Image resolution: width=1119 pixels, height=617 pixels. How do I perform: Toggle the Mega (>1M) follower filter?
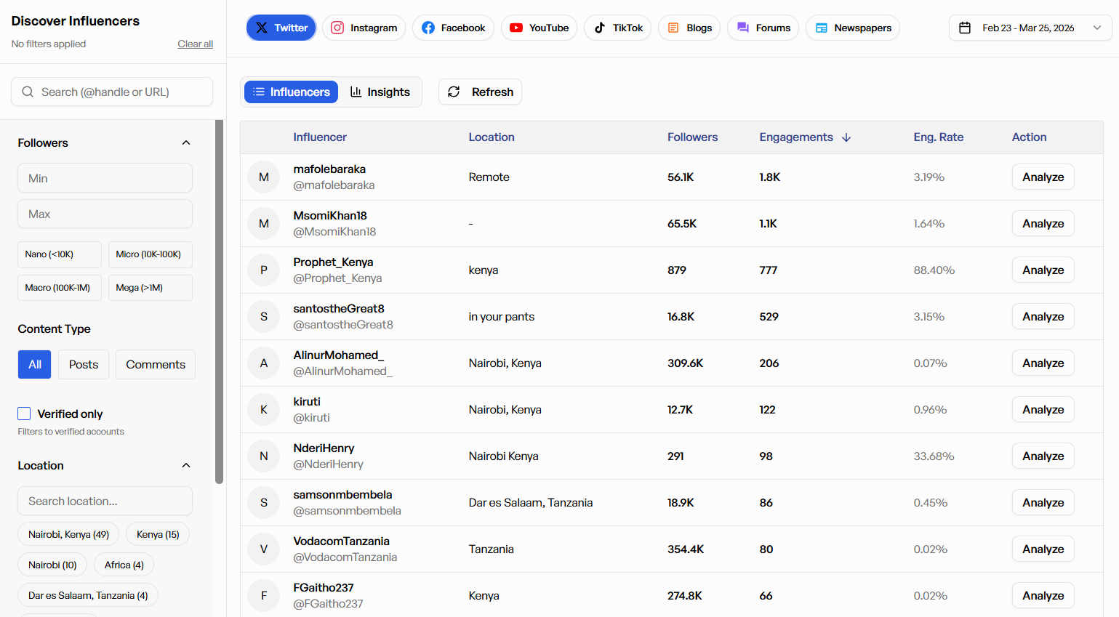(x=150, y=288)
